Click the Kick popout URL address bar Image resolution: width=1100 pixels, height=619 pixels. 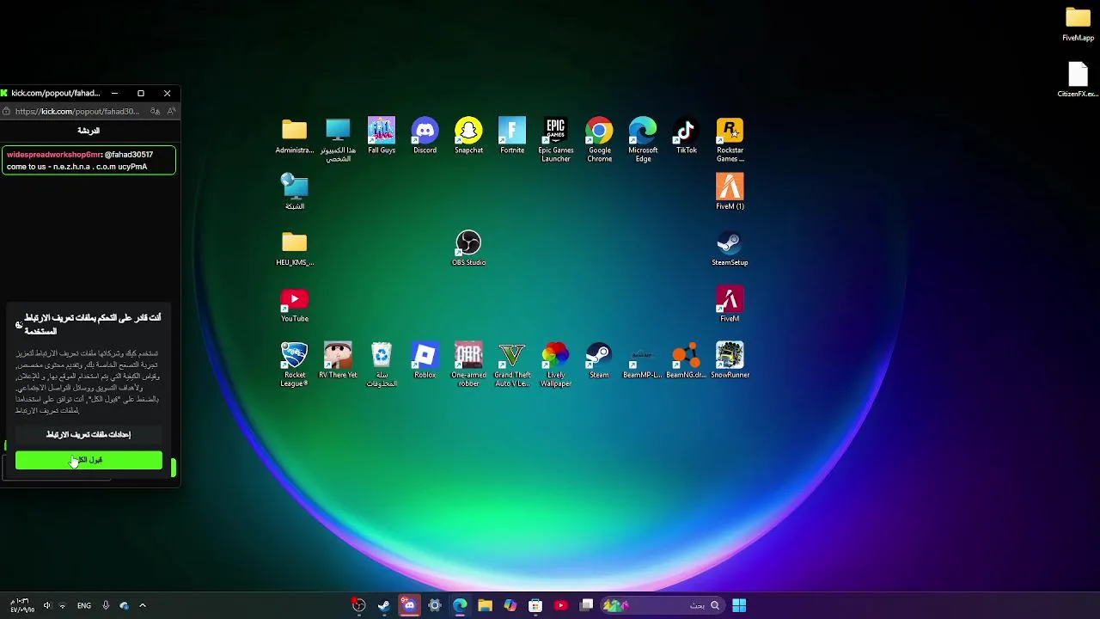coord(77,111)
